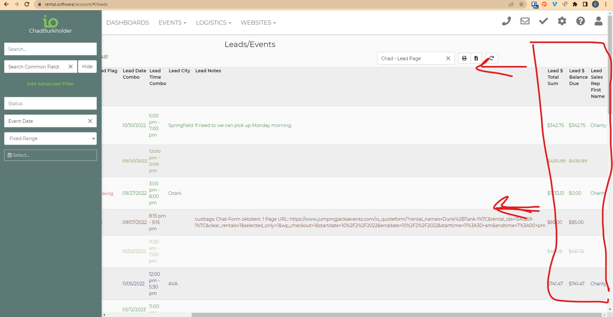Clear the Event Date filter
Image resolution: width=613 pixels, height=317 pixels.
pyautogui.click(x=90, y=121)
